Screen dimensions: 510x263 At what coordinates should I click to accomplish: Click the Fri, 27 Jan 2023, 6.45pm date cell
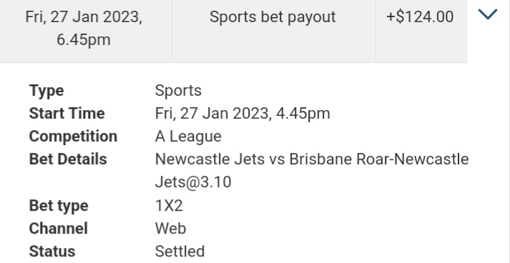point(84,31)
